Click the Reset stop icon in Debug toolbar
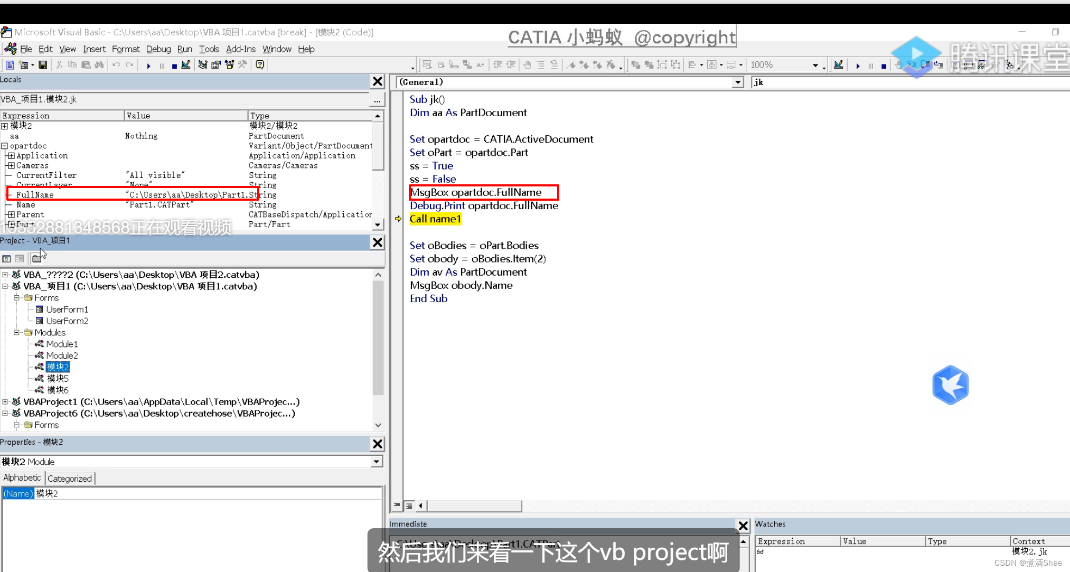This screenshot has height=572, width=1070. [x=884, y=66]
